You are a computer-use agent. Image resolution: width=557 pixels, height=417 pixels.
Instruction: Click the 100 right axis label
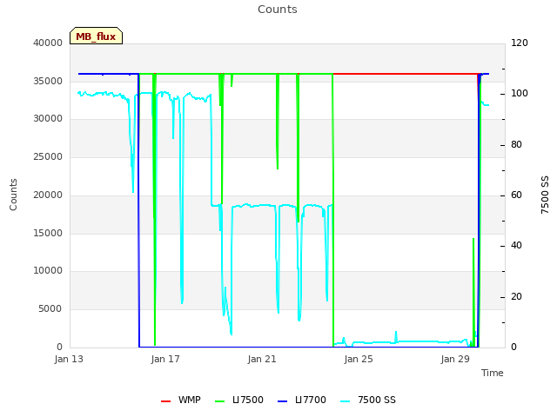click(x=520, y=93)
